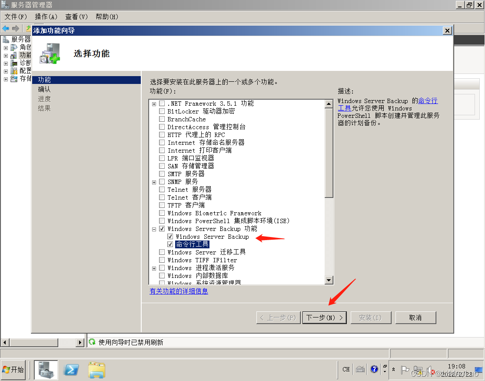Expand the SNMP 服务 node
Image resolution: width=485 pixels, height=381 pixels.
tap(154, 182)
